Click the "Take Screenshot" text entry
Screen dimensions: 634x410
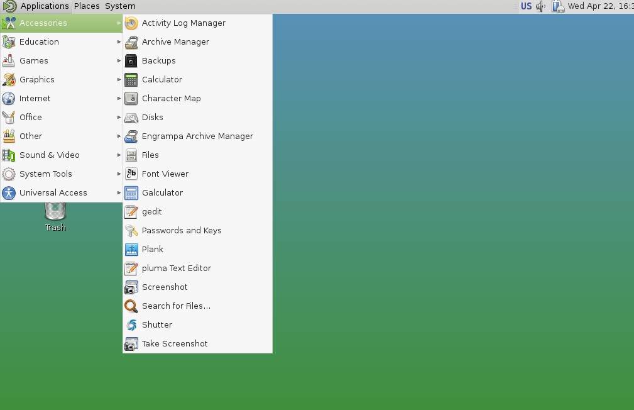pos(175,343)
